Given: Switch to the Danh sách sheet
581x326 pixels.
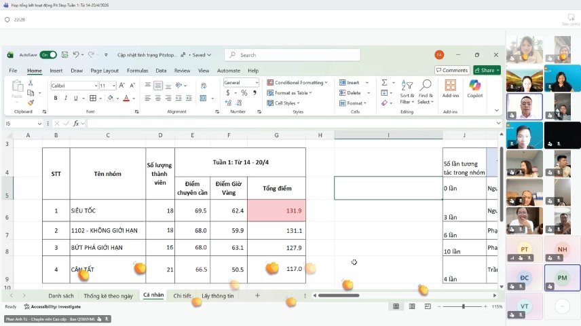Looking at the screenshot, I should tap(61, 295).
